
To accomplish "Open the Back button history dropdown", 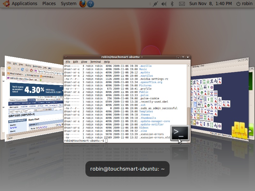I will click(18, 69).
